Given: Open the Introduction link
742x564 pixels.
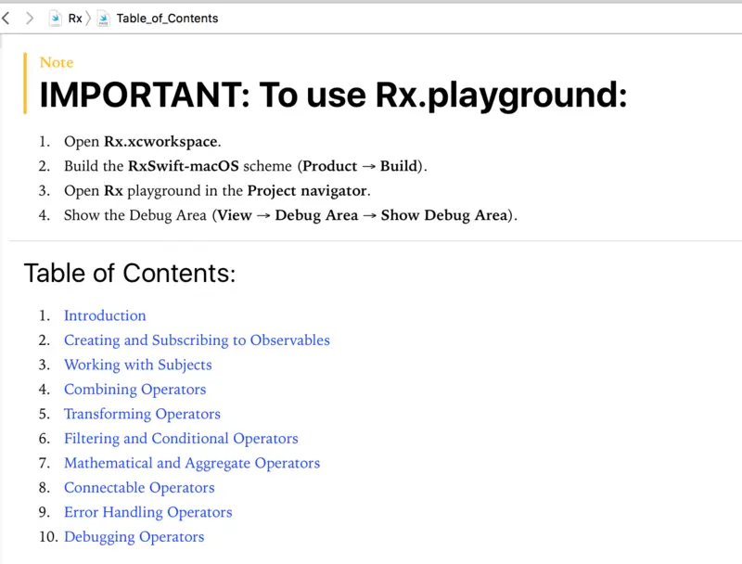Looking at the screenshot, I should [105, 315].
